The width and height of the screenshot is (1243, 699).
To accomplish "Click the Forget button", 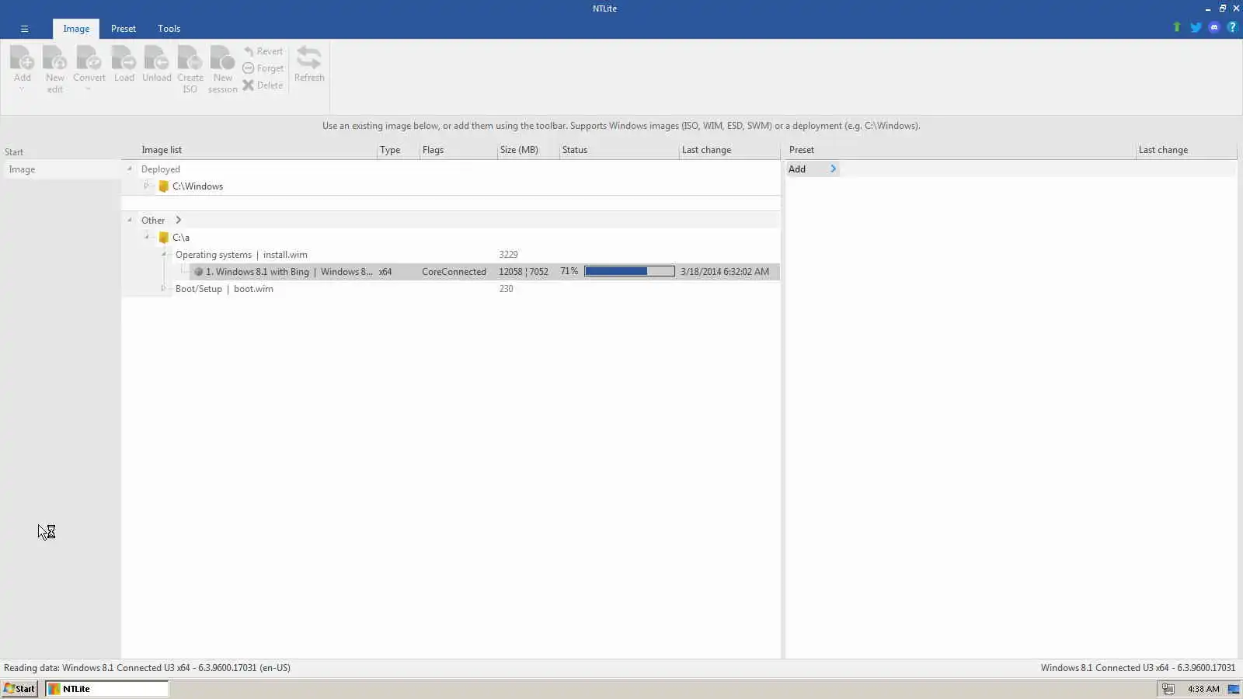I will (x=263, y=68).
